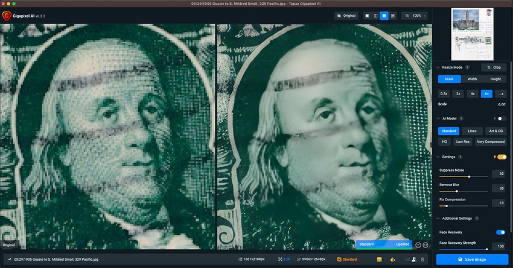Choose the 4x scale option
Image resolution: width=513 pixels, height=268 pixels.
pyautogui.click(x=473, y=94)
